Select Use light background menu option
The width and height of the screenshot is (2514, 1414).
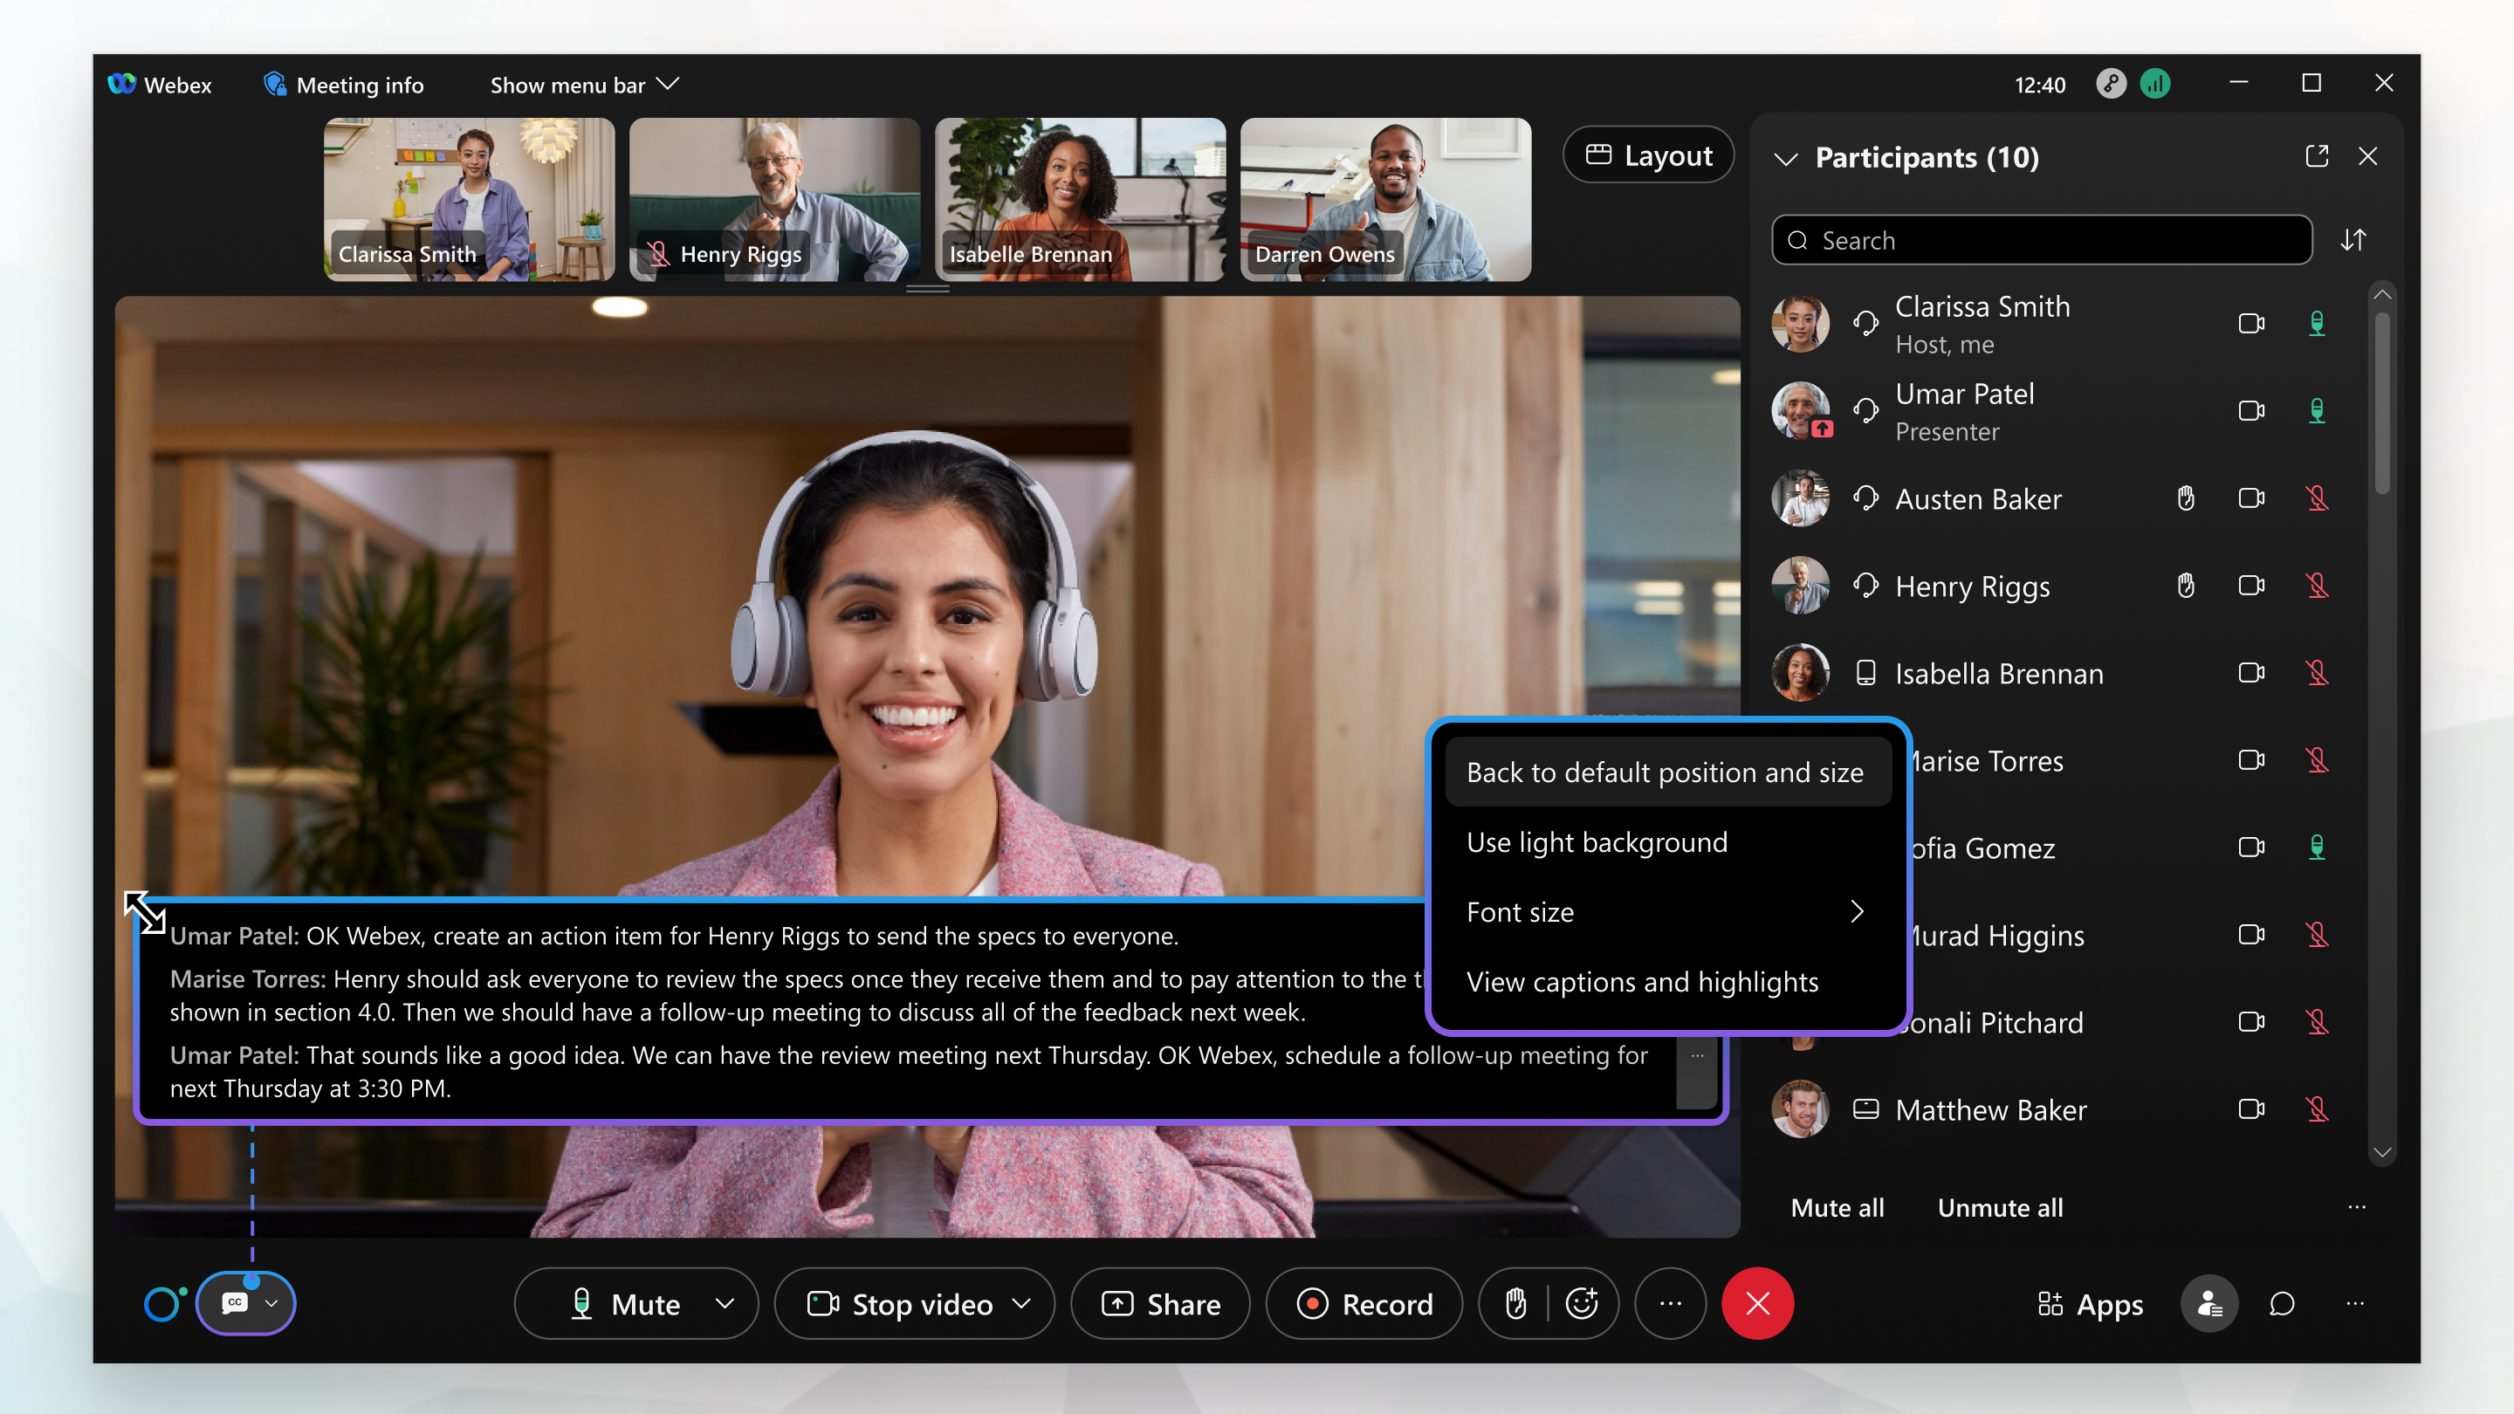pos(1596,841)
